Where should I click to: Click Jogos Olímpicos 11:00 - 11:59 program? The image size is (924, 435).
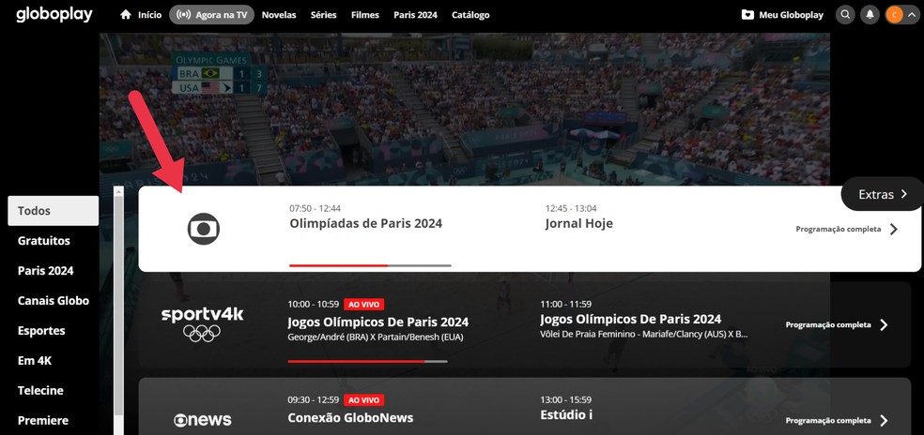pyautogui.click(x=630, y=319)
